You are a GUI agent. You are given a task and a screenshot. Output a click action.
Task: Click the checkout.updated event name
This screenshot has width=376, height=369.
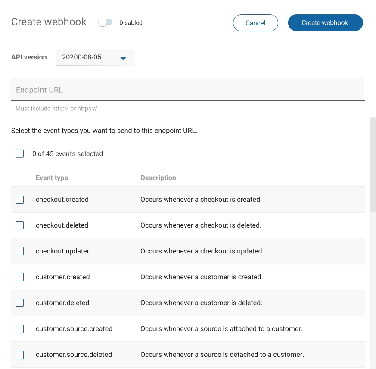(63, 251)
